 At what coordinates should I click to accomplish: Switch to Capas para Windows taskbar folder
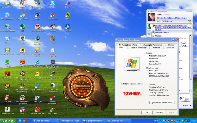pos(94,121)
